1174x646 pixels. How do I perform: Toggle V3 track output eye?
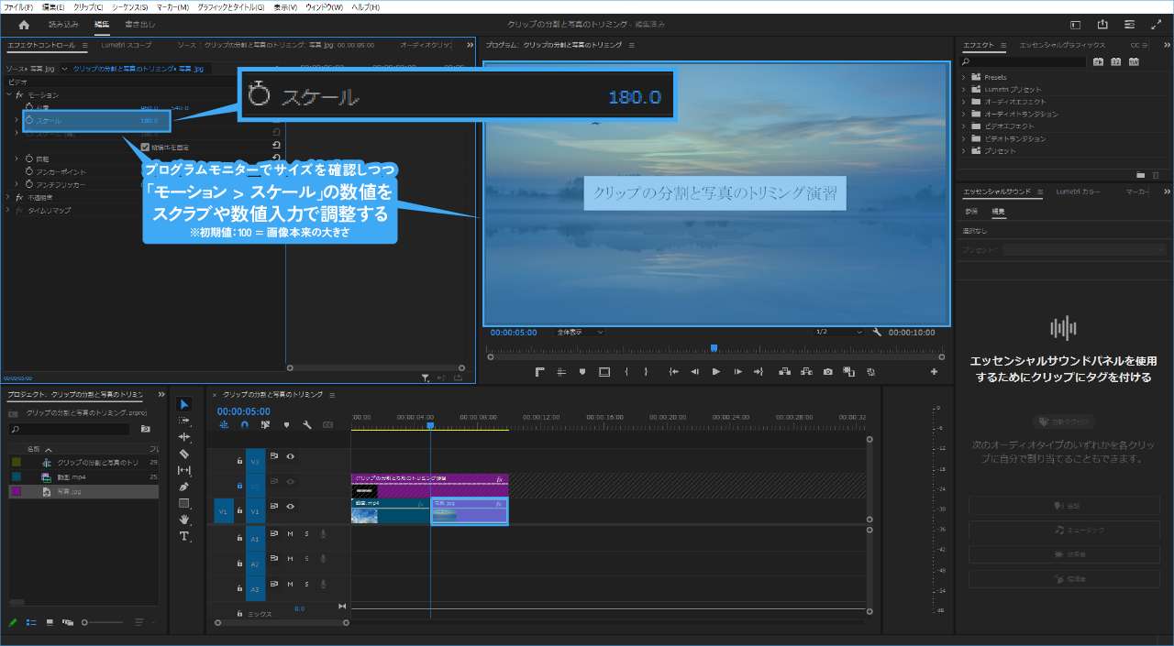[290, 455]
